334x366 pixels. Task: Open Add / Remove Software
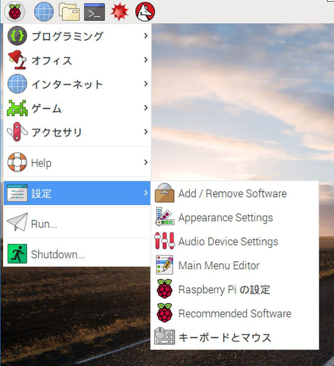232,193
